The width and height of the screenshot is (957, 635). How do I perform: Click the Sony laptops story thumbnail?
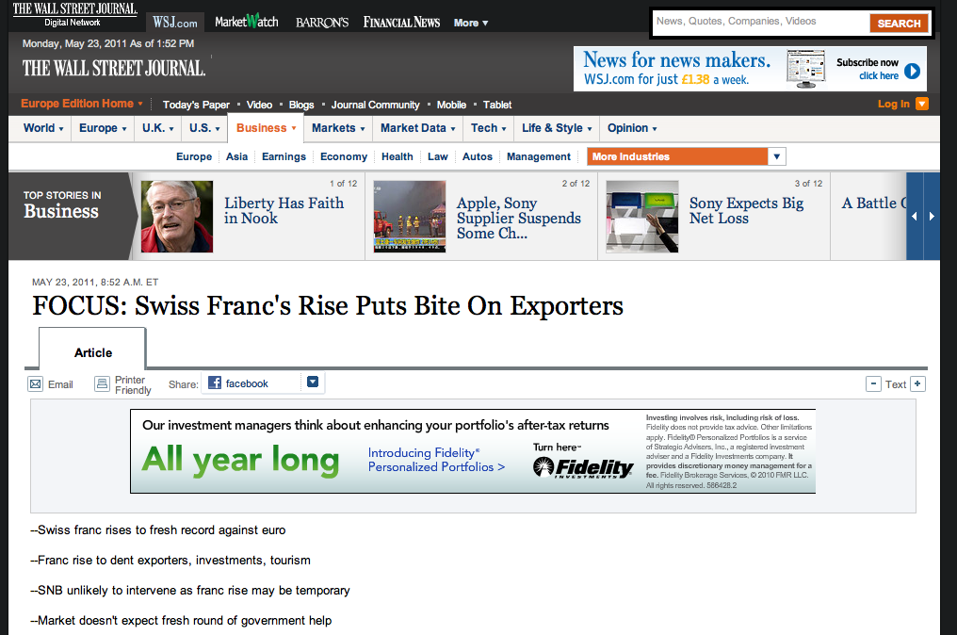click(x=642, y=216)
